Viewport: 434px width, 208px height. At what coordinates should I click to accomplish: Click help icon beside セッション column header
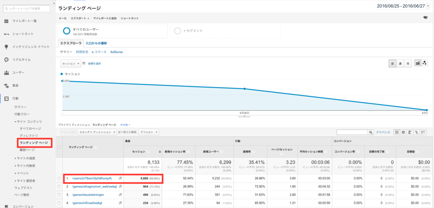(x=148, y=152)
